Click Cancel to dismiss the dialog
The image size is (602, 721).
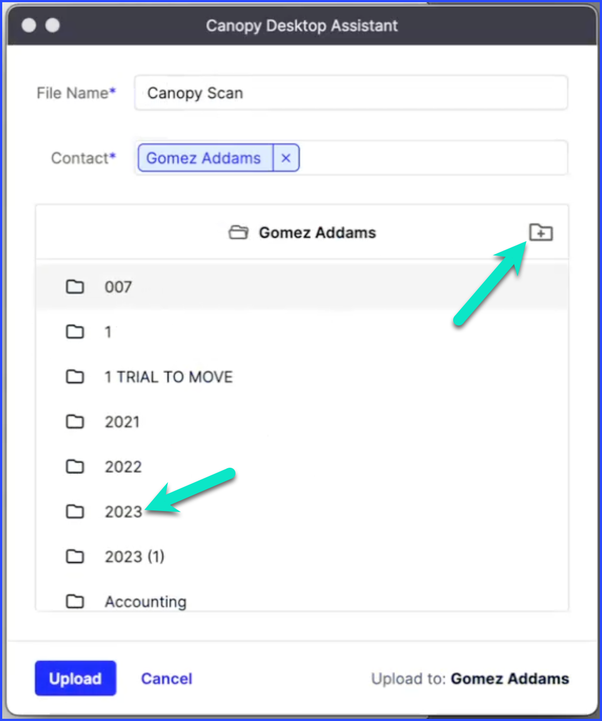[166, 678]
